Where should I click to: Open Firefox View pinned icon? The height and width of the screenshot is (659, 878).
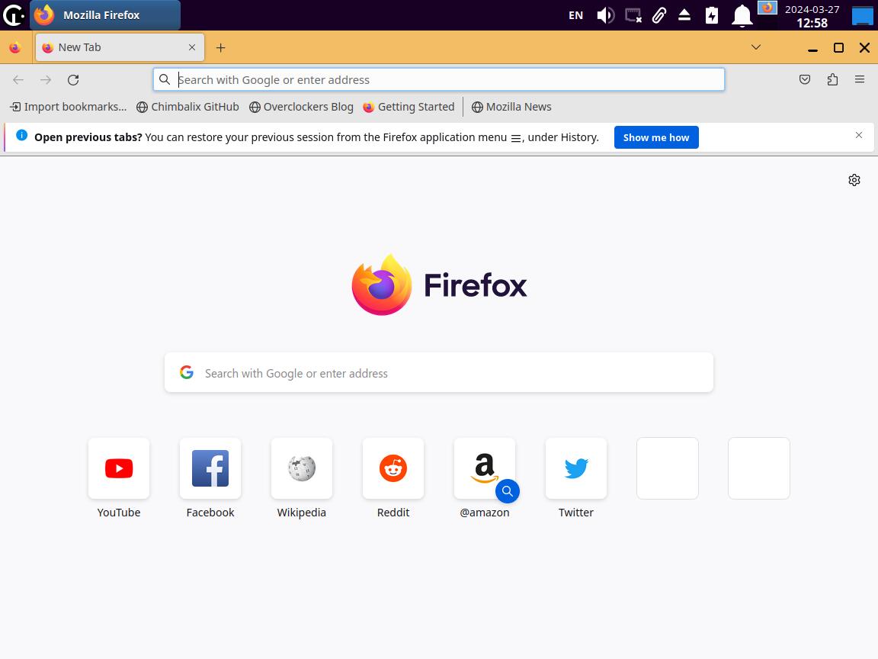(x=15, y=47)
